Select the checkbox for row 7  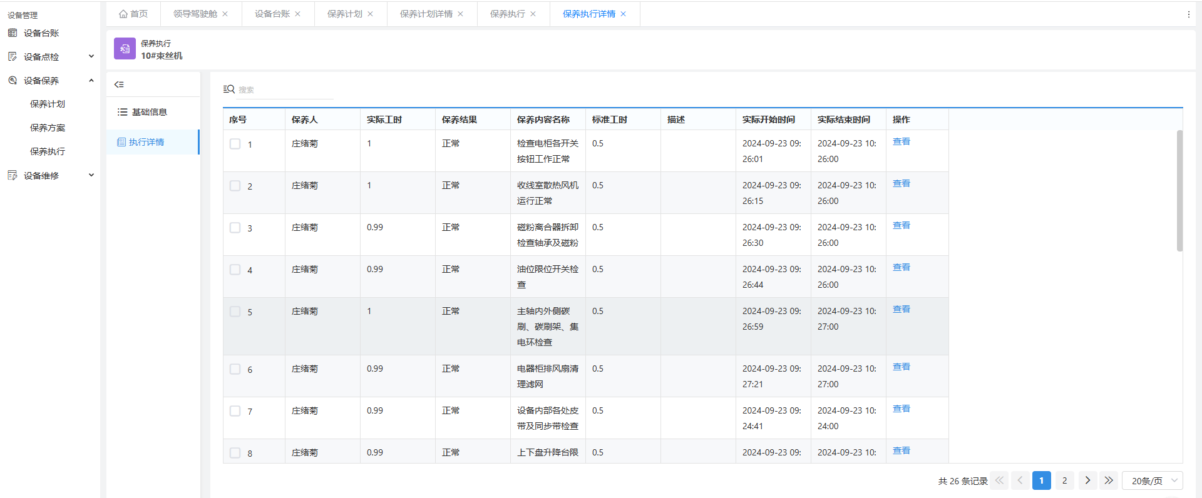tap(235, 411)
